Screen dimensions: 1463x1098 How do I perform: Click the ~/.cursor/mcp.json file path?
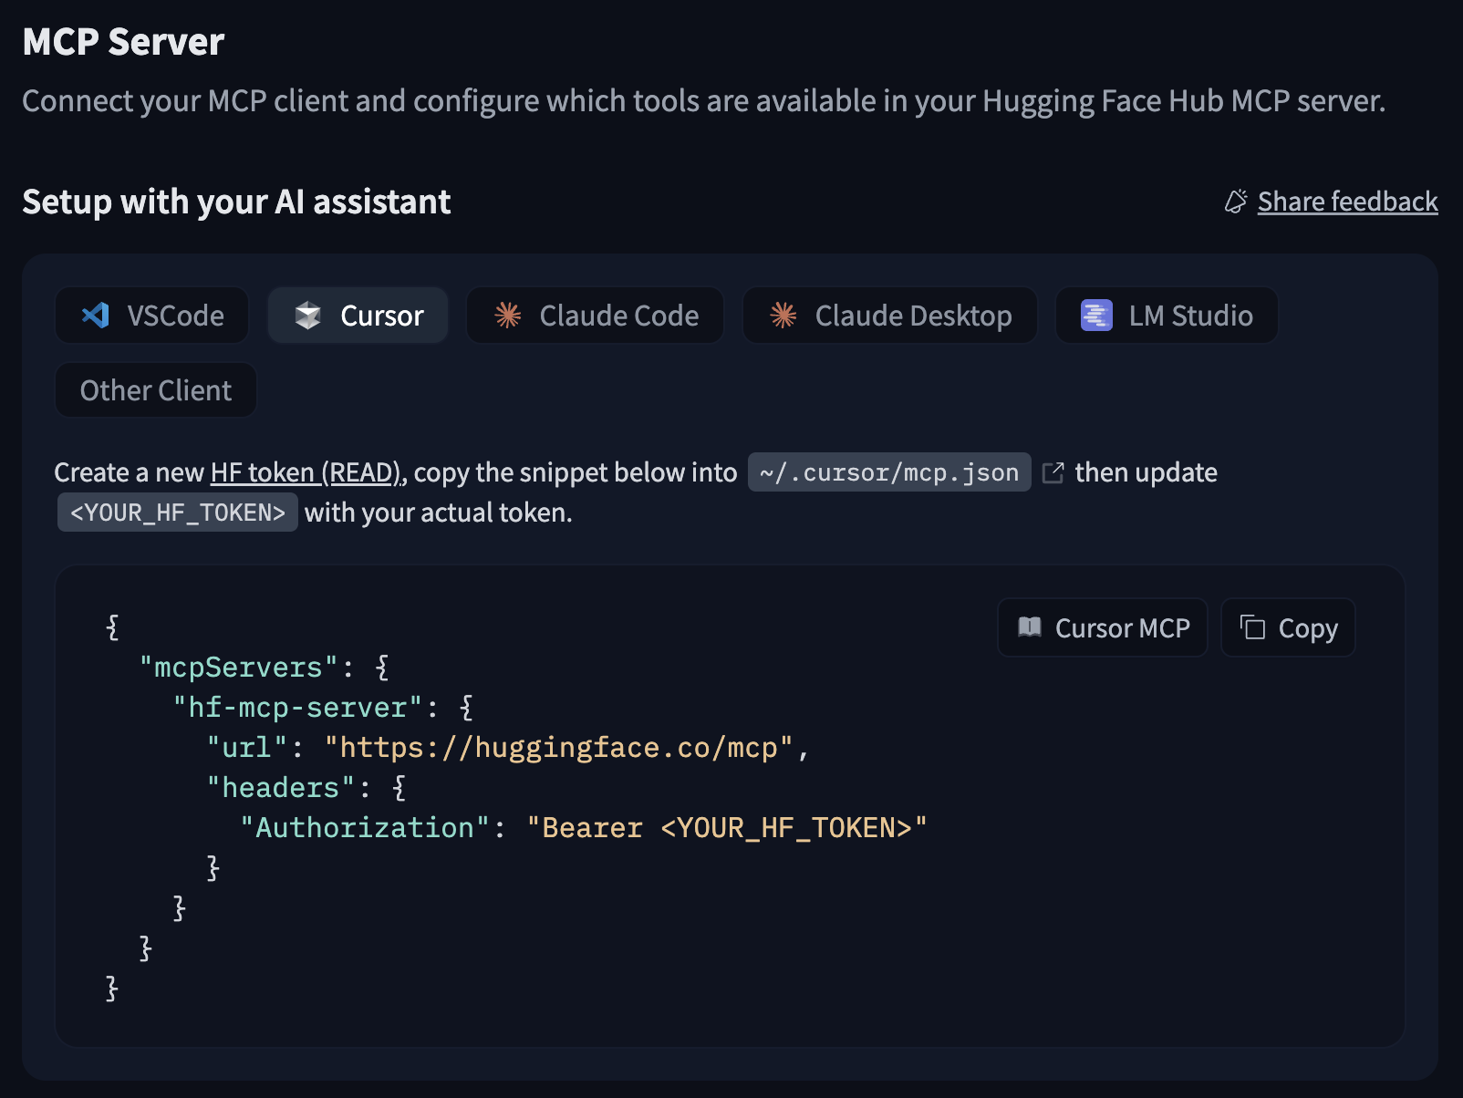[x=888, y=472]
